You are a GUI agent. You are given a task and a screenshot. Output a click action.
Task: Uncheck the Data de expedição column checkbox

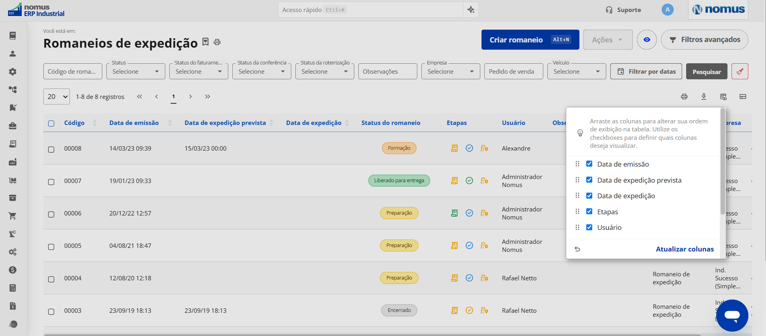coord(589,195)
